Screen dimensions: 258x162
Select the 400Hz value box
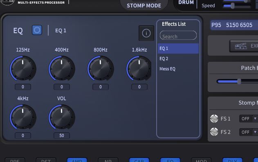coord(62,87)
